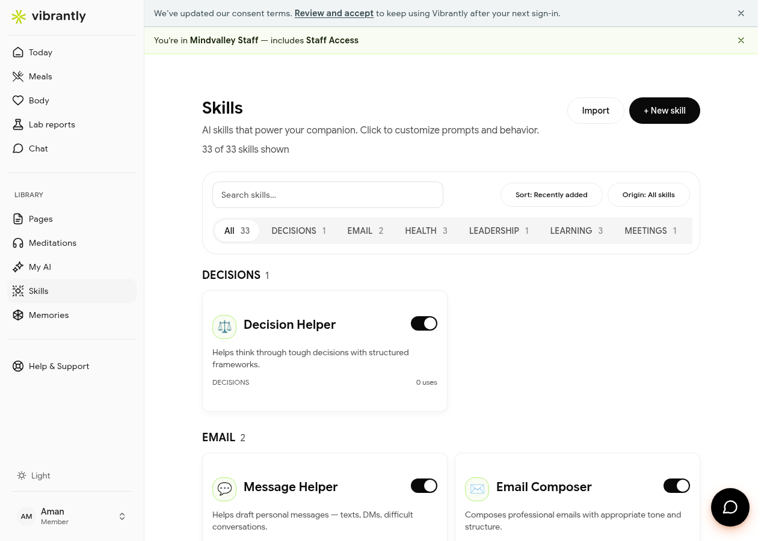
Task: Open Sort: Recently added dropdown
Action: tap(552, 195)
